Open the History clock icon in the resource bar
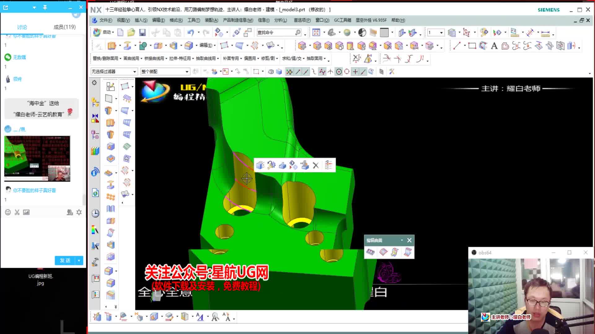 (x=95, y=213)
